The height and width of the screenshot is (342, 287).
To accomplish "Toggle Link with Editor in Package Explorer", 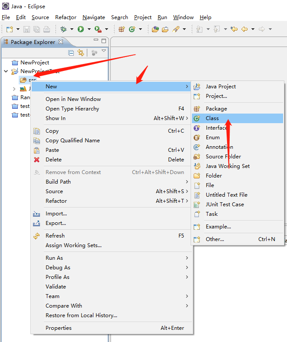I will point(80,53).
